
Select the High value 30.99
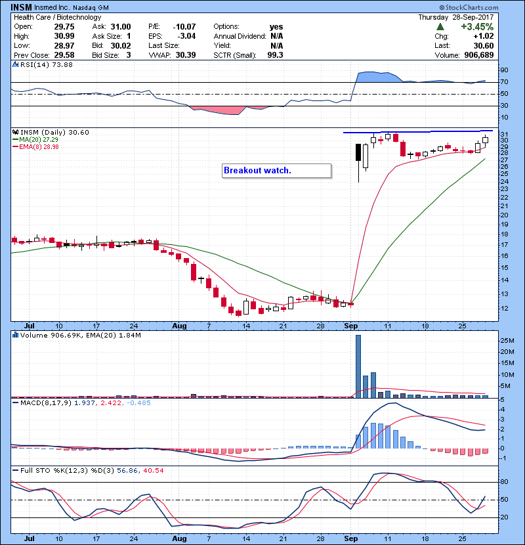[64, 36]
